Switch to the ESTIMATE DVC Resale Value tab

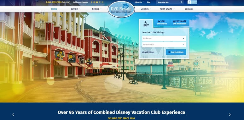pyautogui.click(x=180, y=23)
